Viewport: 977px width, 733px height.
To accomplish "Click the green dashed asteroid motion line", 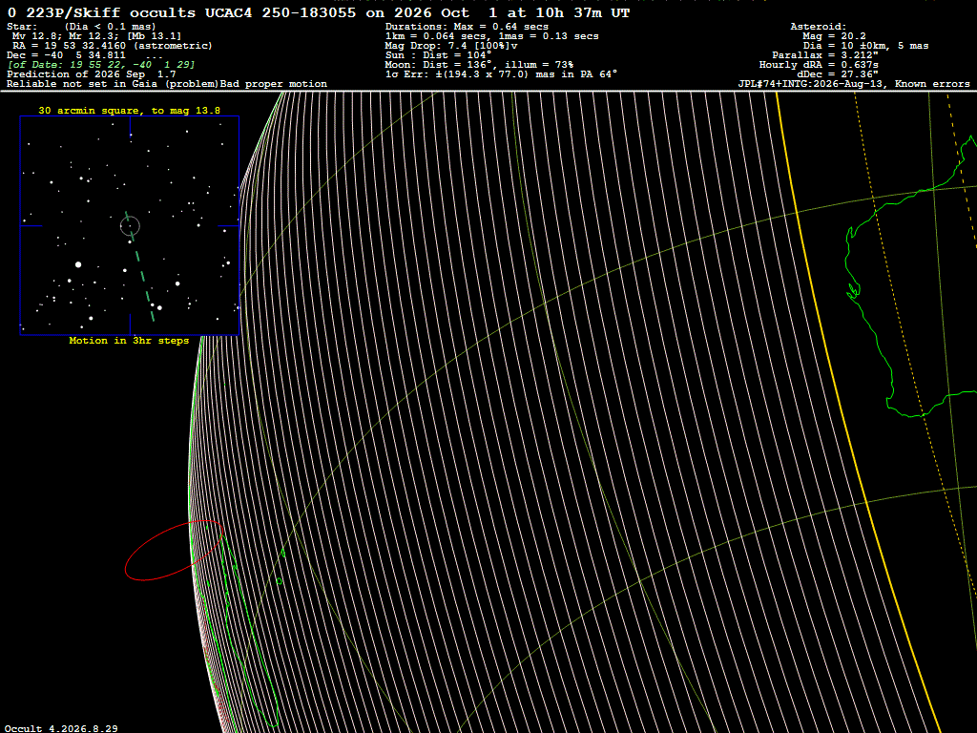I will tap(139, 267).
